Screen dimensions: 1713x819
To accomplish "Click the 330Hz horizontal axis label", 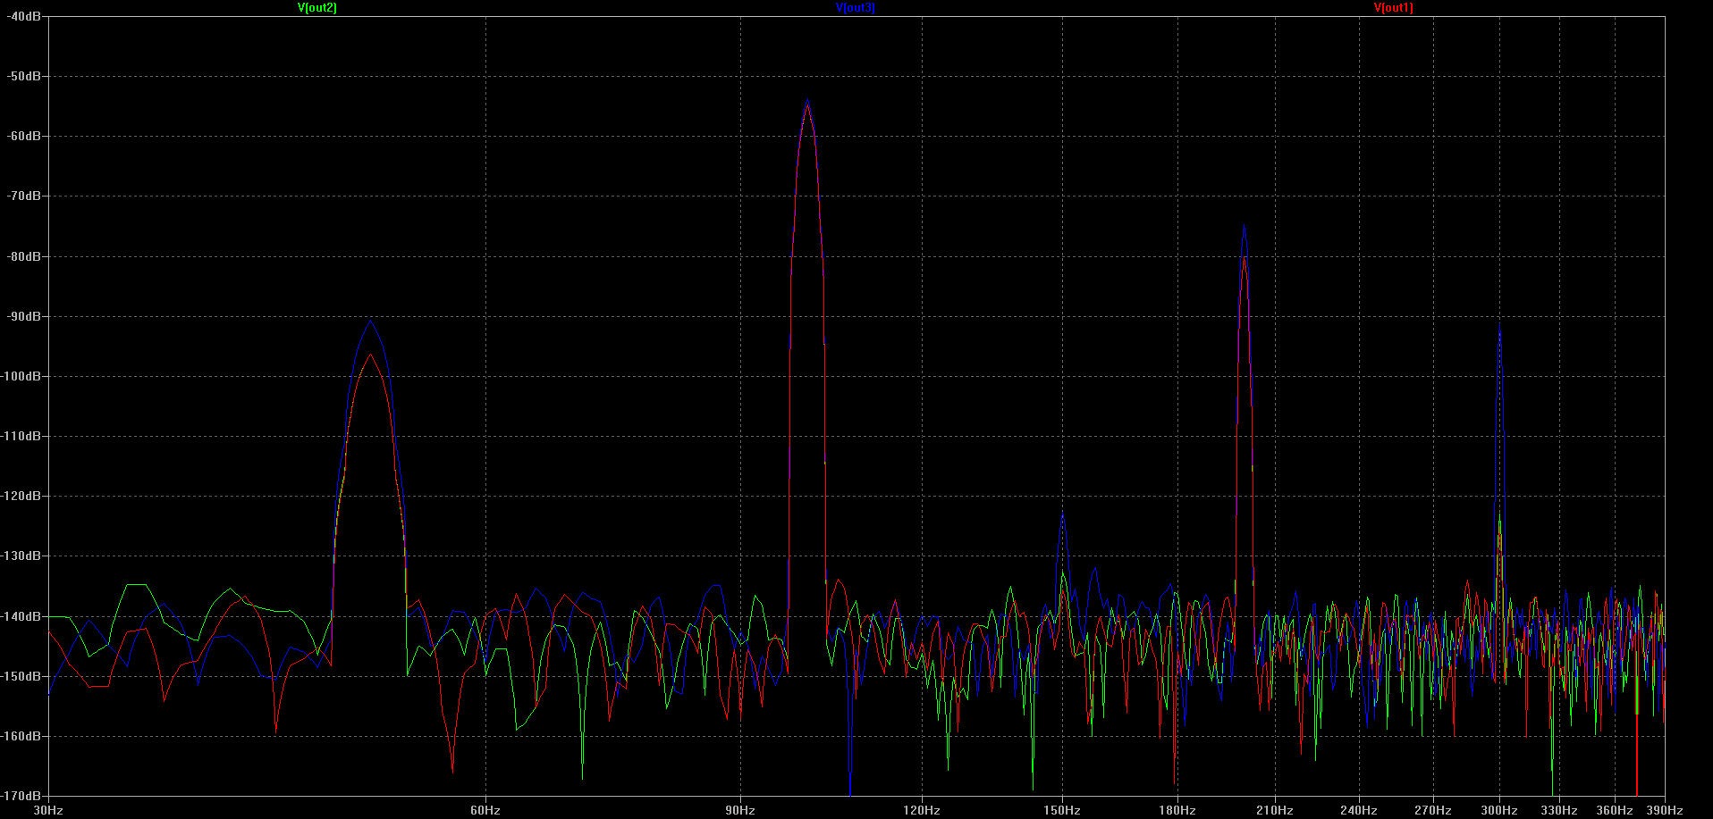I will [1559, 810].
